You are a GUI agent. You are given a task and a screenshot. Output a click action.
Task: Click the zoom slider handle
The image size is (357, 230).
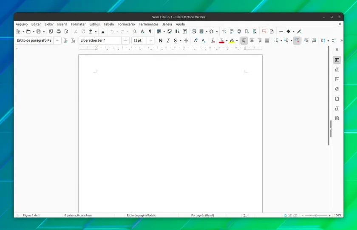pyautogui.click(x=316, y=216)
